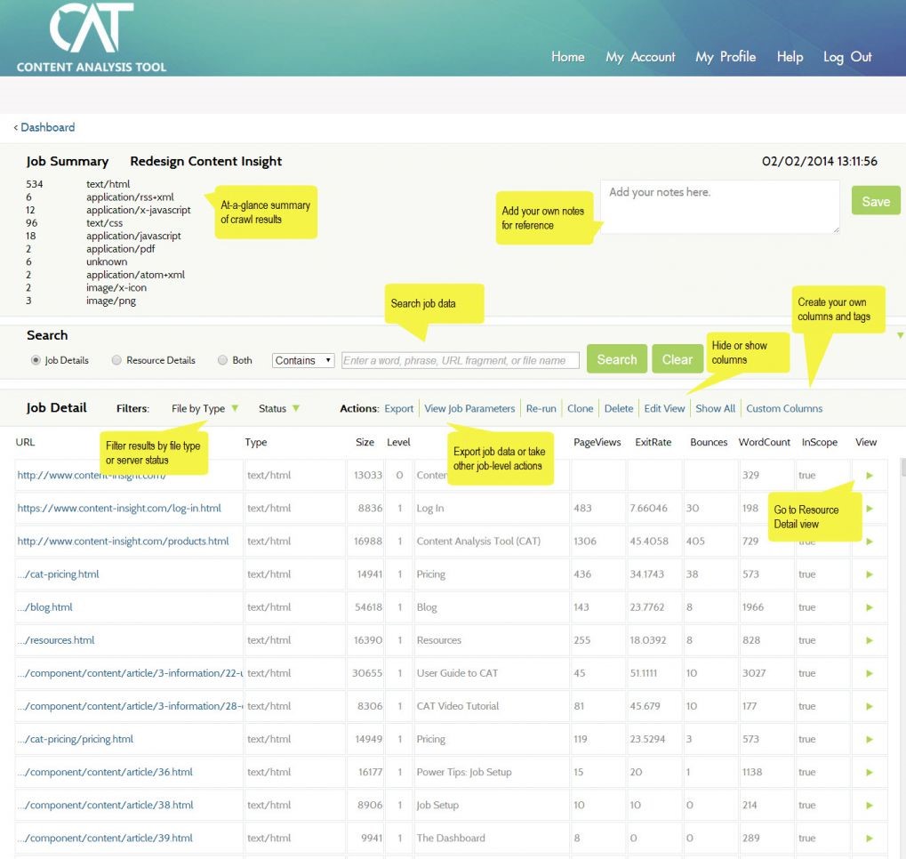
Task: Collapse the Search section with corner arrow
Action: coord(901,335)
